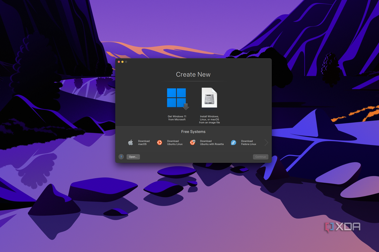Click the "Download Ubuntu Linux" text
Screen dimensions: 379x252
[x=175, y=143]
